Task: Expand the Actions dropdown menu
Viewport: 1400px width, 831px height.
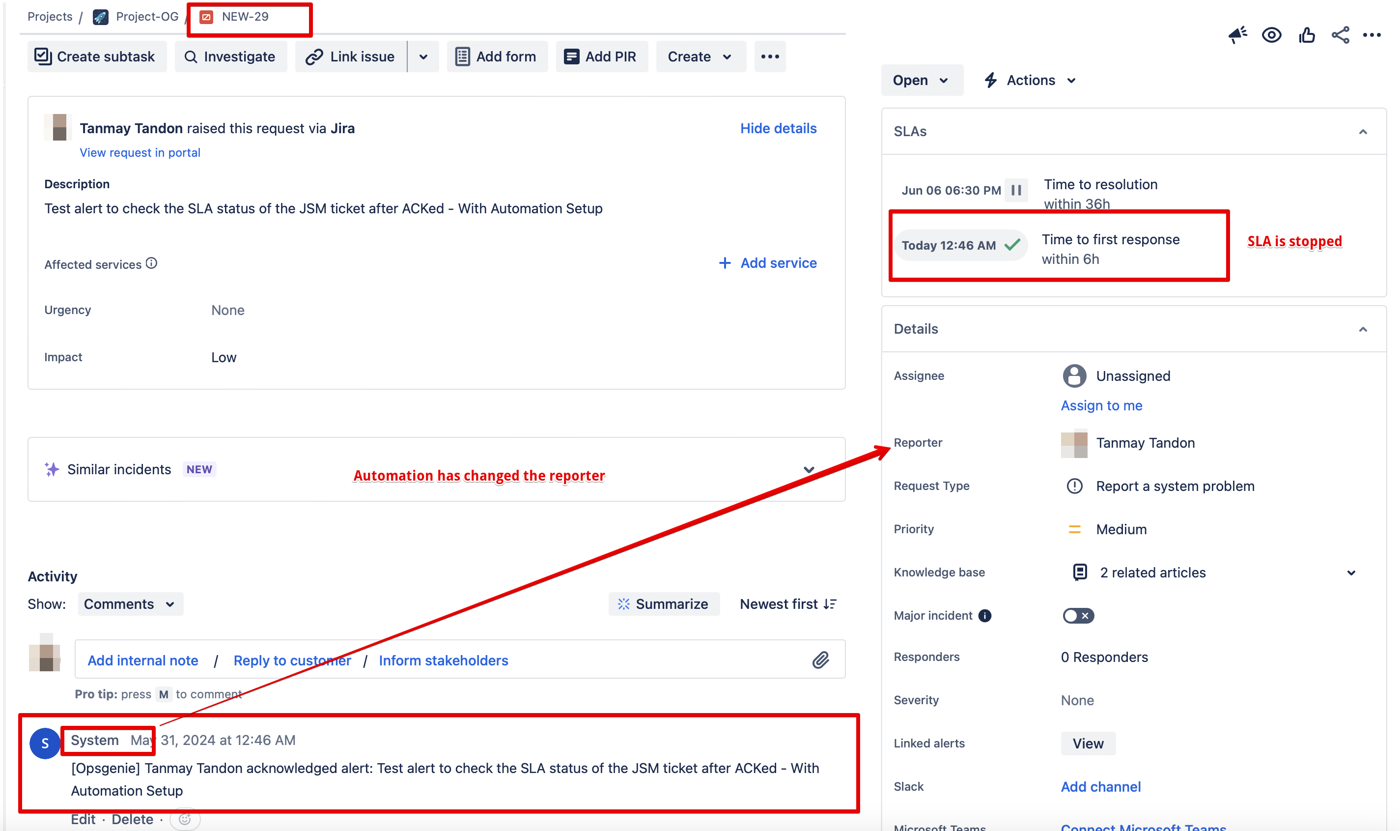Action: coord(1031,80)
